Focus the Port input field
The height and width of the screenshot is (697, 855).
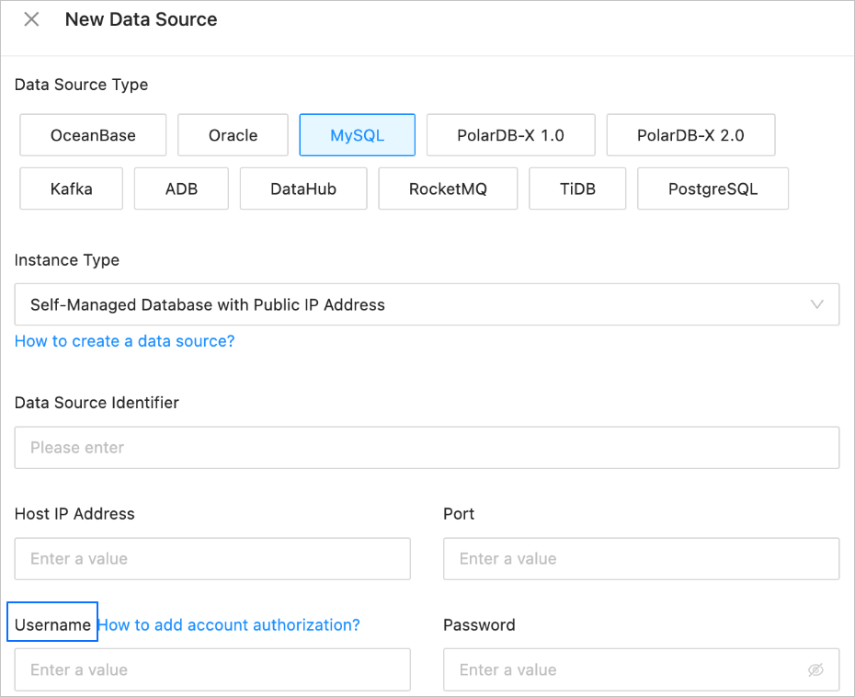[x=642, y=559]
